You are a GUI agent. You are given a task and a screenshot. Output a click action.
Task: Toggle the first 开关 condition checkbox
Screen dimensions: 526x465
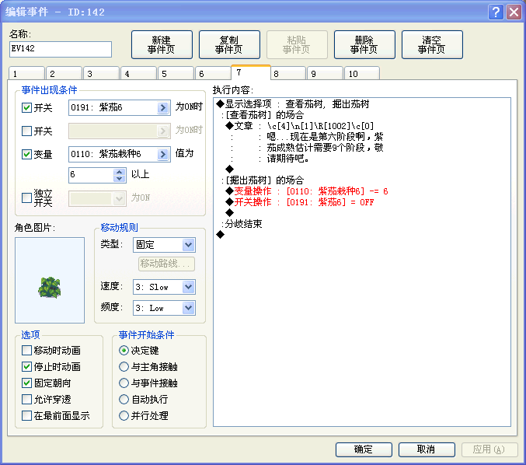(26, 108)
